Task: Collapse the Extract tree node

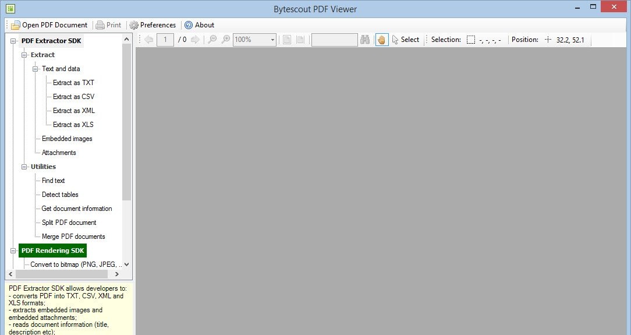Action: [24, 55]
